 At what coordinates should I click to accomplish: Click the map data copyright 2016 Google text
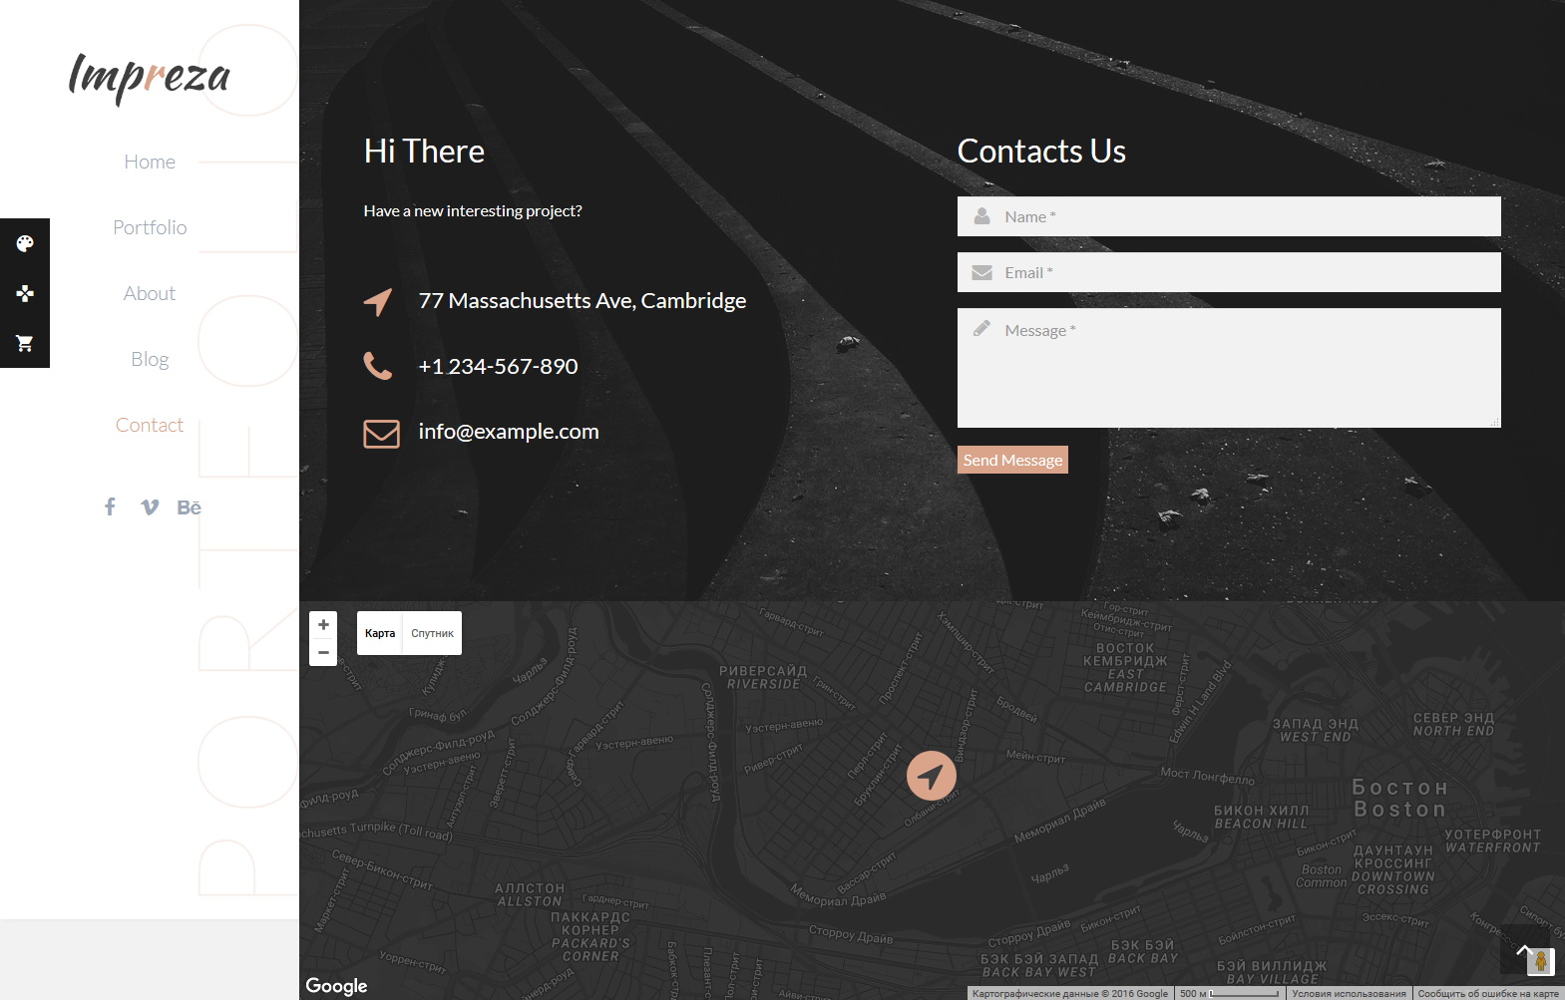coord(1069,993)
